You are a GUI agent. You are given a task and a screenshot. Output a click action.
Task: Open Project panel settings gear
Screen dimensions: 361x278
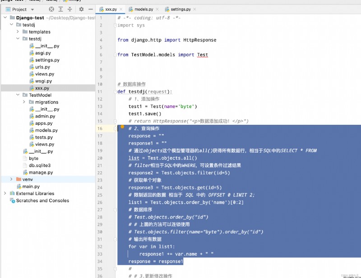[81, 9]
